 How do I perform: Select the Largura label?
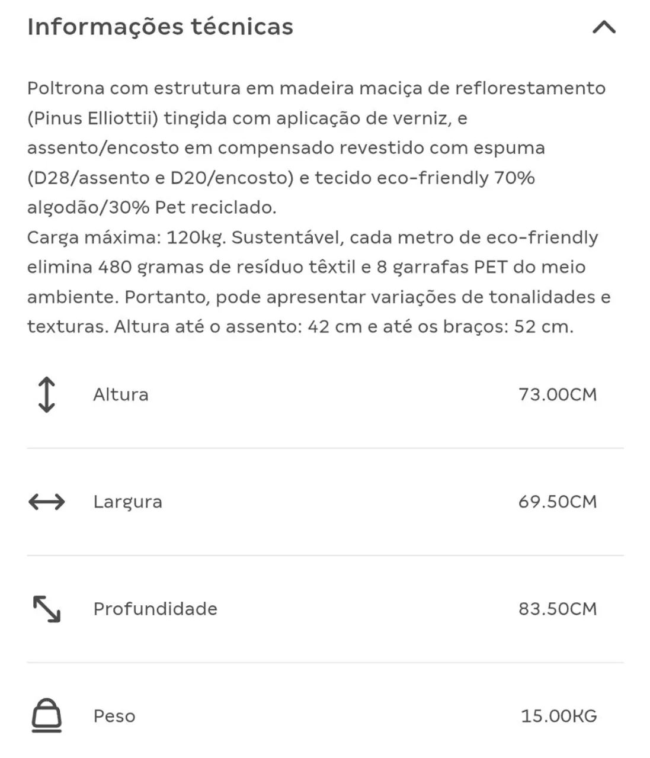(127, 502)
